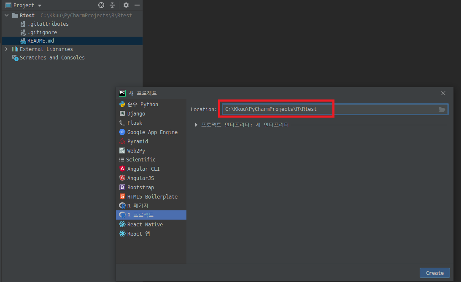Click the HTML5 Boilerplate icon

point(122,196)
